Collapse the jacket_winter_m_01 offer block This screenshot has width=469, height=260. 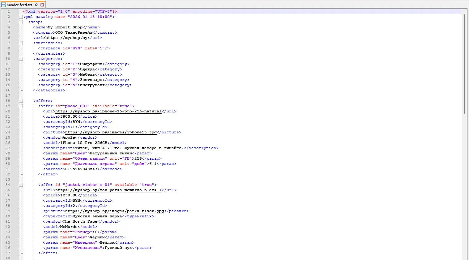[x=21, y=185]
